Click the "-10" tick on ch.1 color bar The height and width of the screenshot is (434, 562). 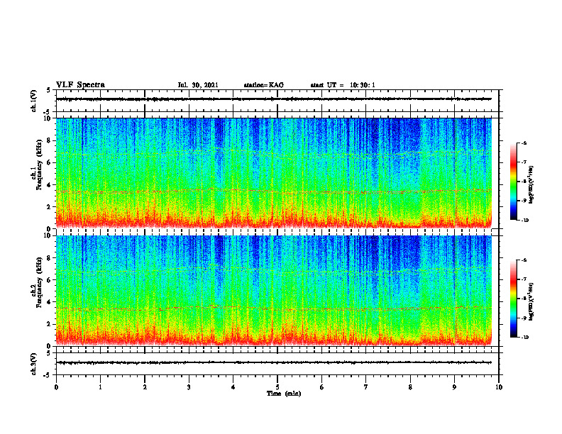point(525,221)
